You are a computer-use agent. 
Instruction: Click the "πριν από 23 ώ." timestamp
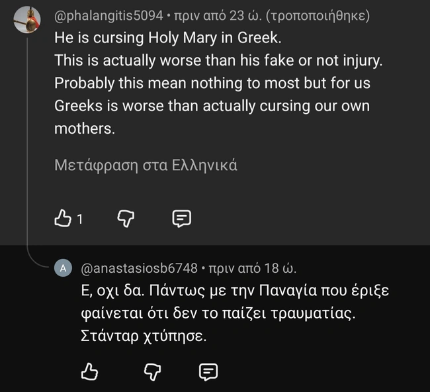(x=216, y=15)
